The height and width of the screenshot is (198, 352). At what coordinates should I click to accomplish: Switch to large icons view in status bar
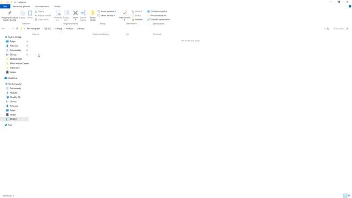point(349,196)
